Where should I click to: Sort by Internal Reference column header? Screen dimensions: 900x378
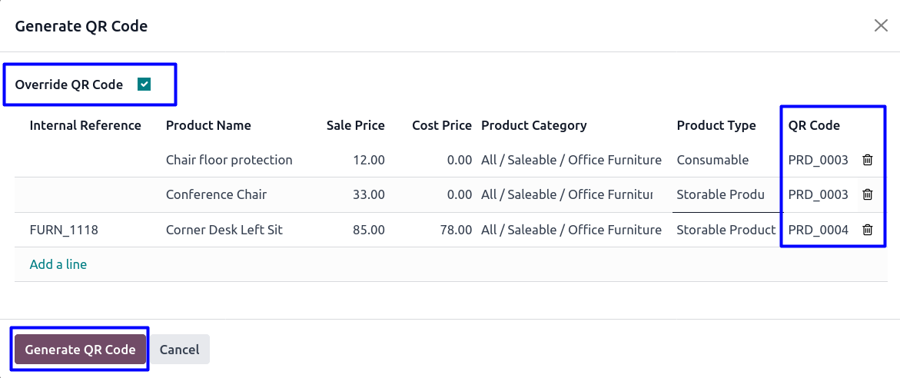[85, 125]
